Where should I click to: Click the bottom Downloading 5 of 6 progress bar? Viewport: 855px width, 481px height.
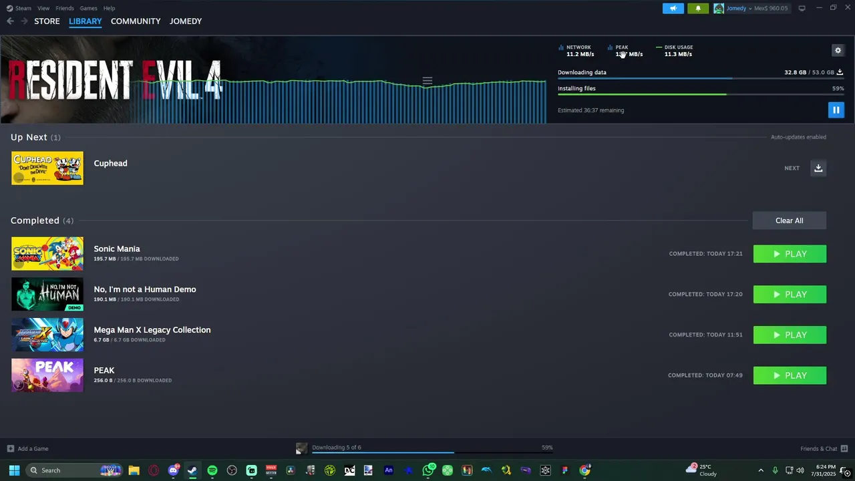point(432,453)
